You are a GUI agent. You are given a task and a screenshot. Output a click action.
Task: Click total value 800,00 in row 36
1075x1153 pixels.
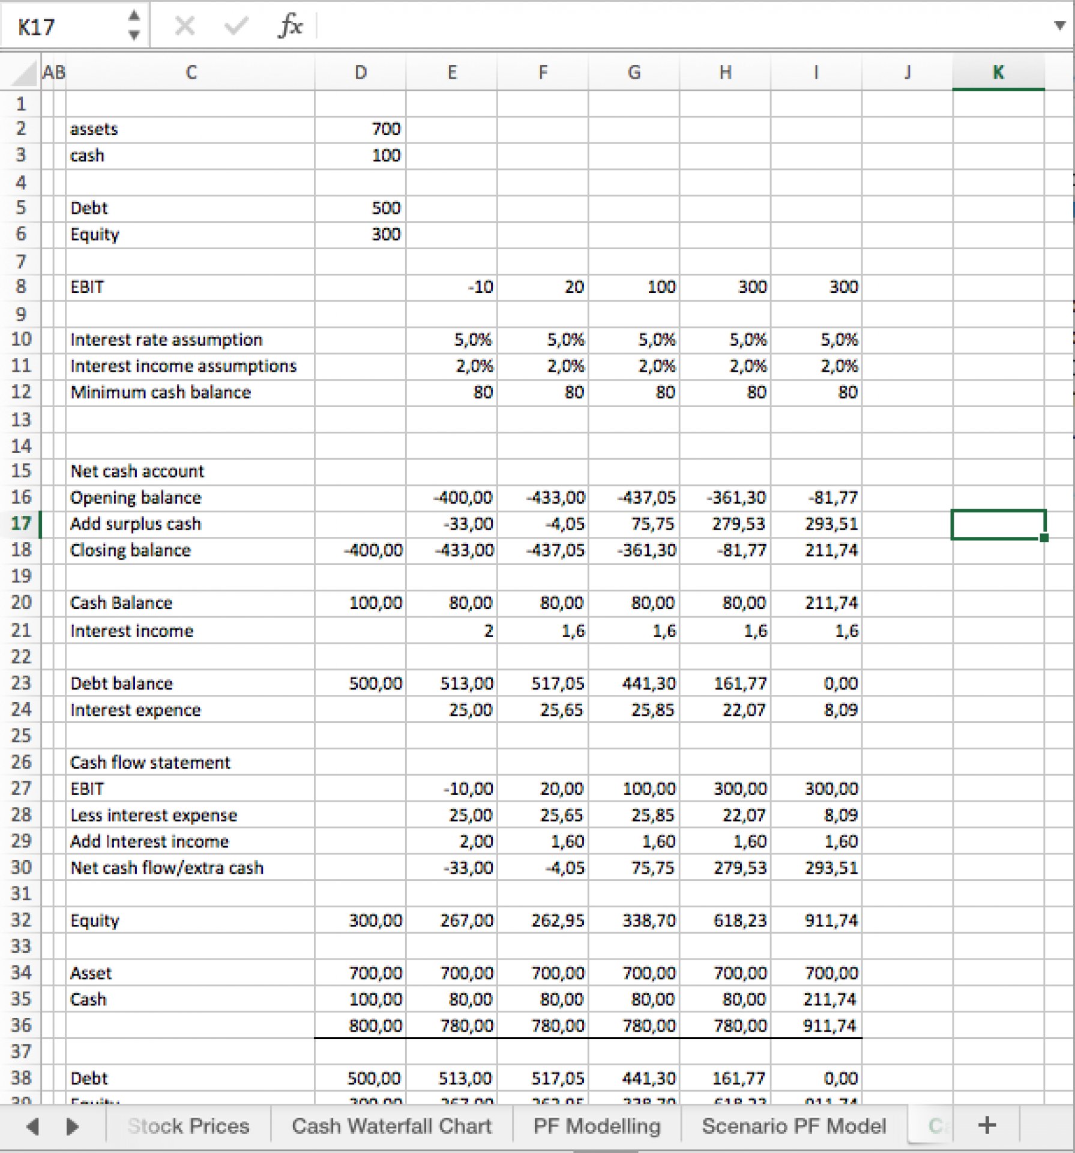click(361, 1026)
